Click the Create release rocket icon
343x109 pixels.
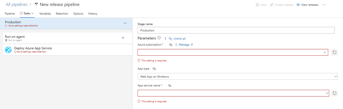click(x=271, y=5)
